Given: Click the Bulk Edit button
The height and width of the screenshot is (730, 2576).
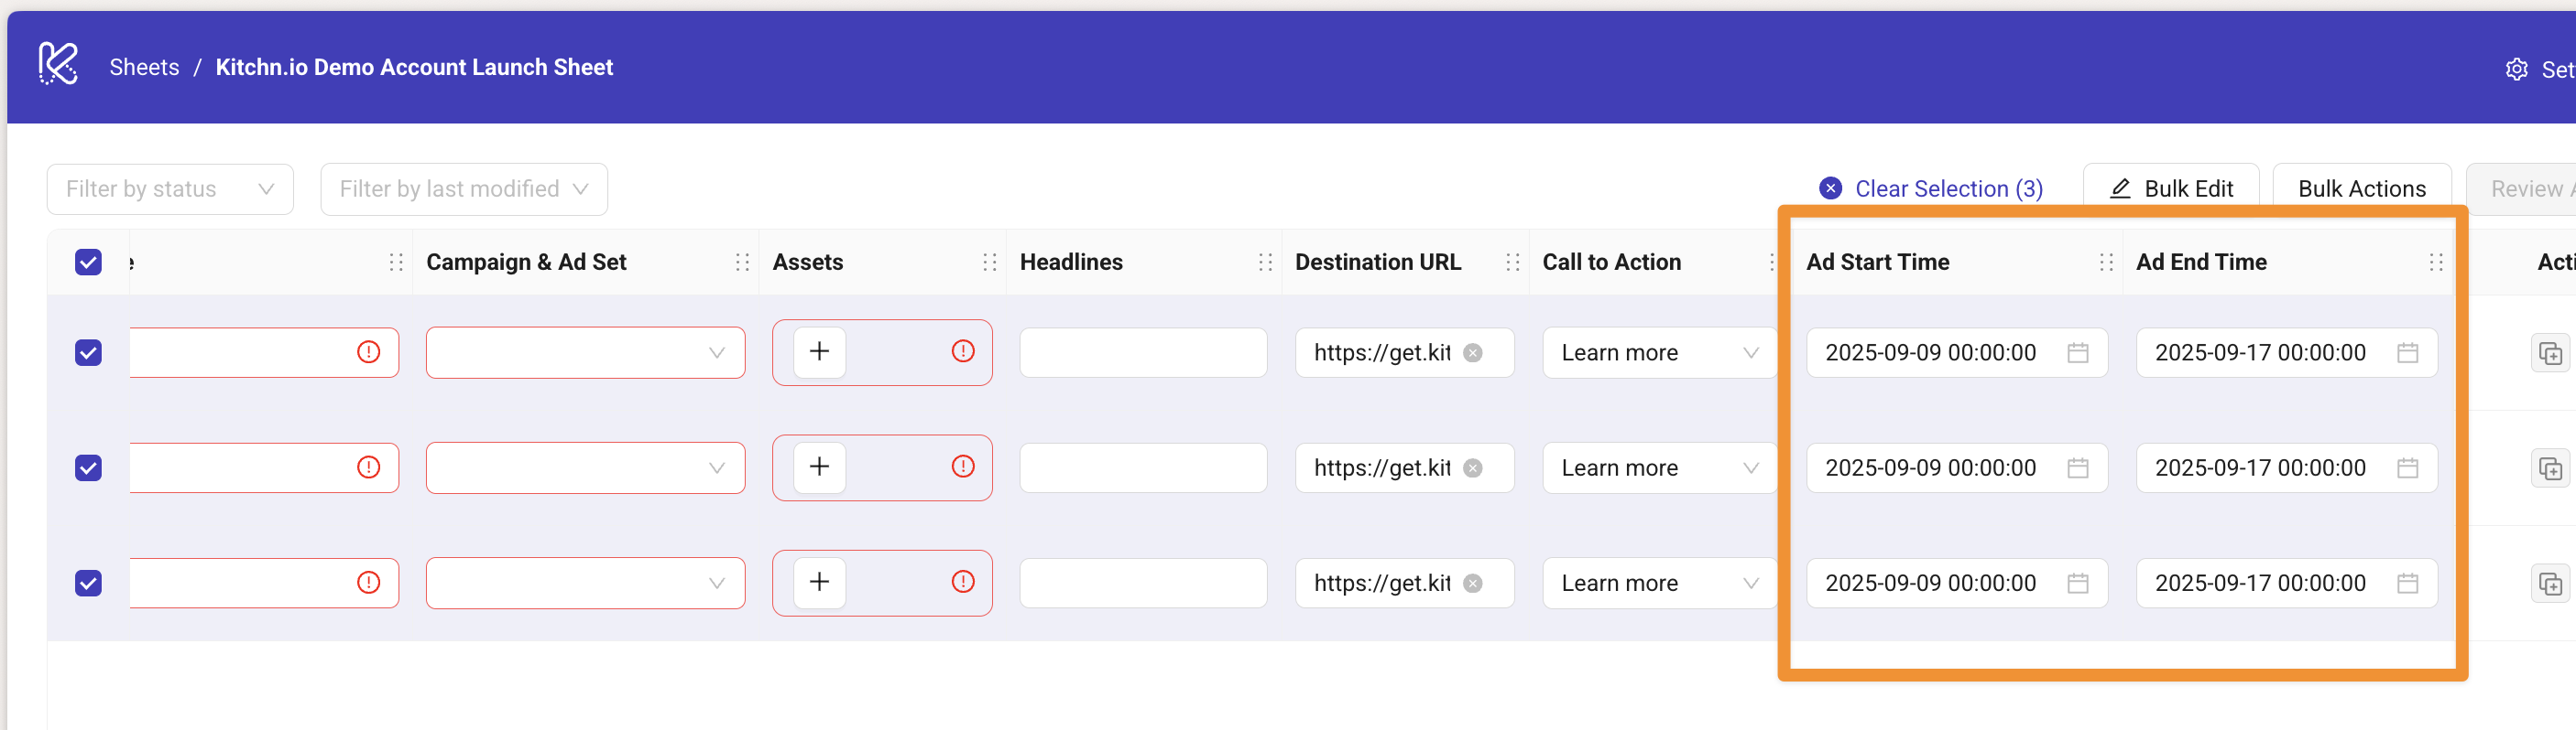Looking at the screenshot, I should pos(2170,188).
